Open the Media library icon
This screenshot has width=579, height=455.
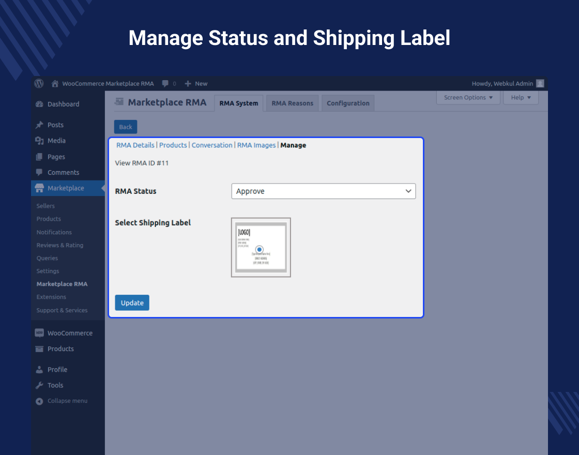pyautogui.click(x=40, y=140)
